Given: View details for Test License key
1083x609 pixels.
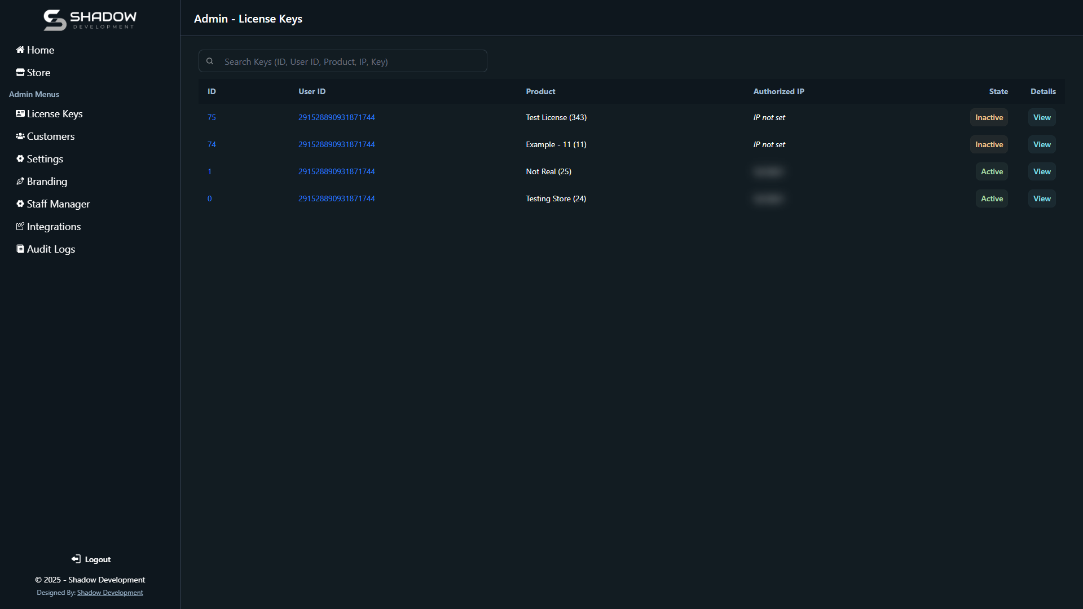Looking at the screenshot, I should tap(1041, 118).
